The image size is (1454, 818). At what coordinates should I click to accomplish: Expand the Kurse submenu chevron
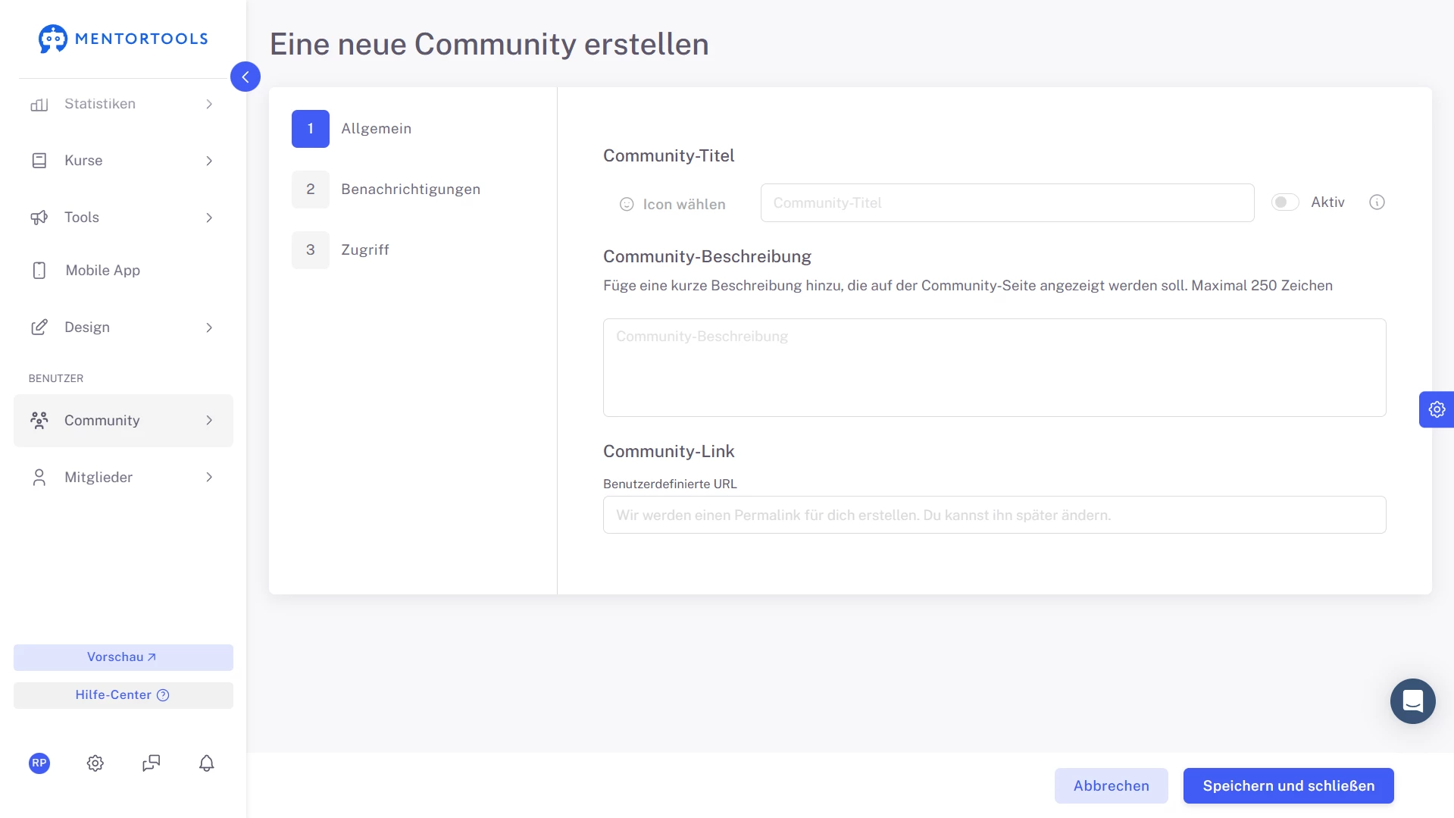209,161
